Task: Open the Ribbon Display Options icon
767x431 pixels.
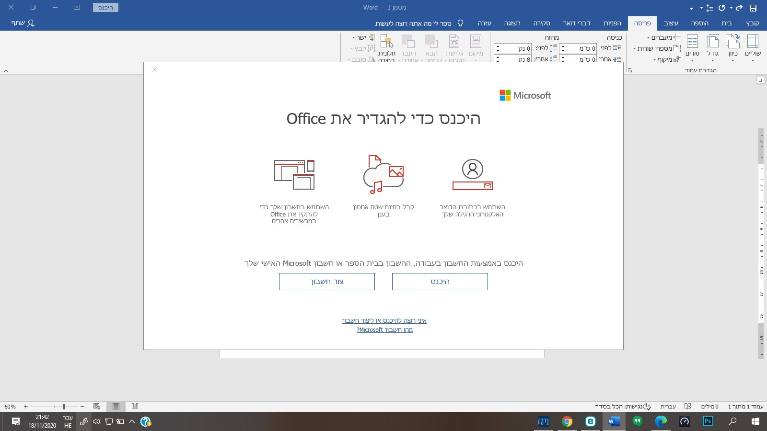Action: coord(77,8)
